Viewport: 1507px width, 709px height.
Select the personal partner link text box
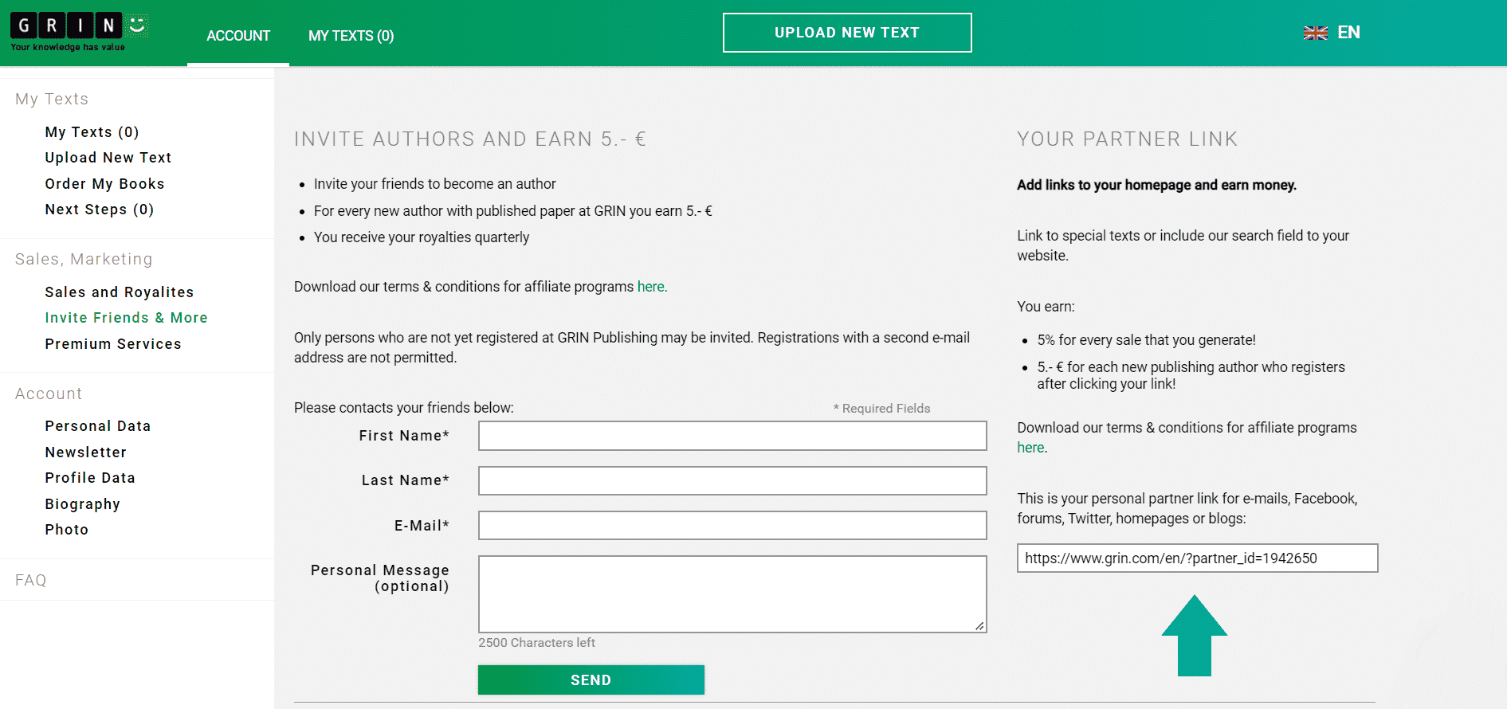pos(1196,558)
